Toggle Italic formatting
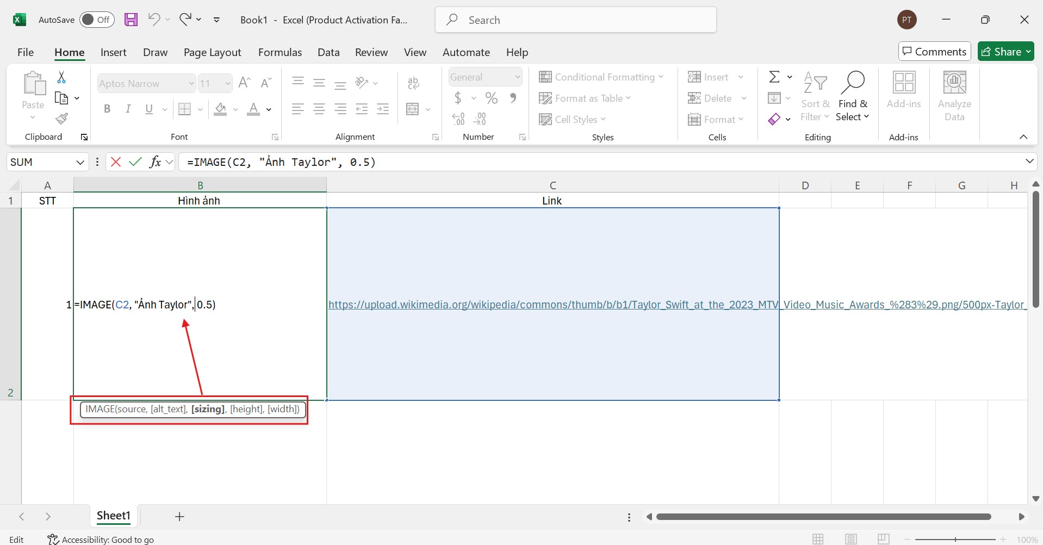This screenshot has height=545, width=1043. click(128, 109)
